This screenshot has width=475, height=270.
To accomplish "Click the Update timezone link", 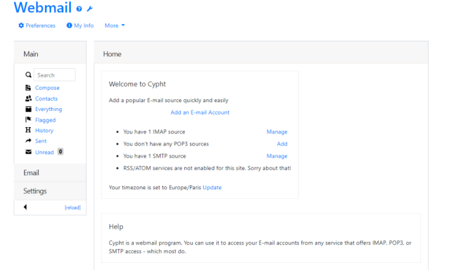I will 212,188.
